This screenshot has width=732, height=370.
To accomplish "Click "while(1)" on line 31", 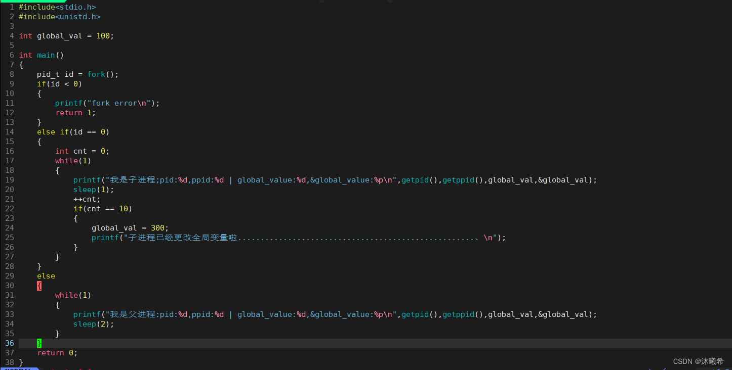I will pos(73,295).
